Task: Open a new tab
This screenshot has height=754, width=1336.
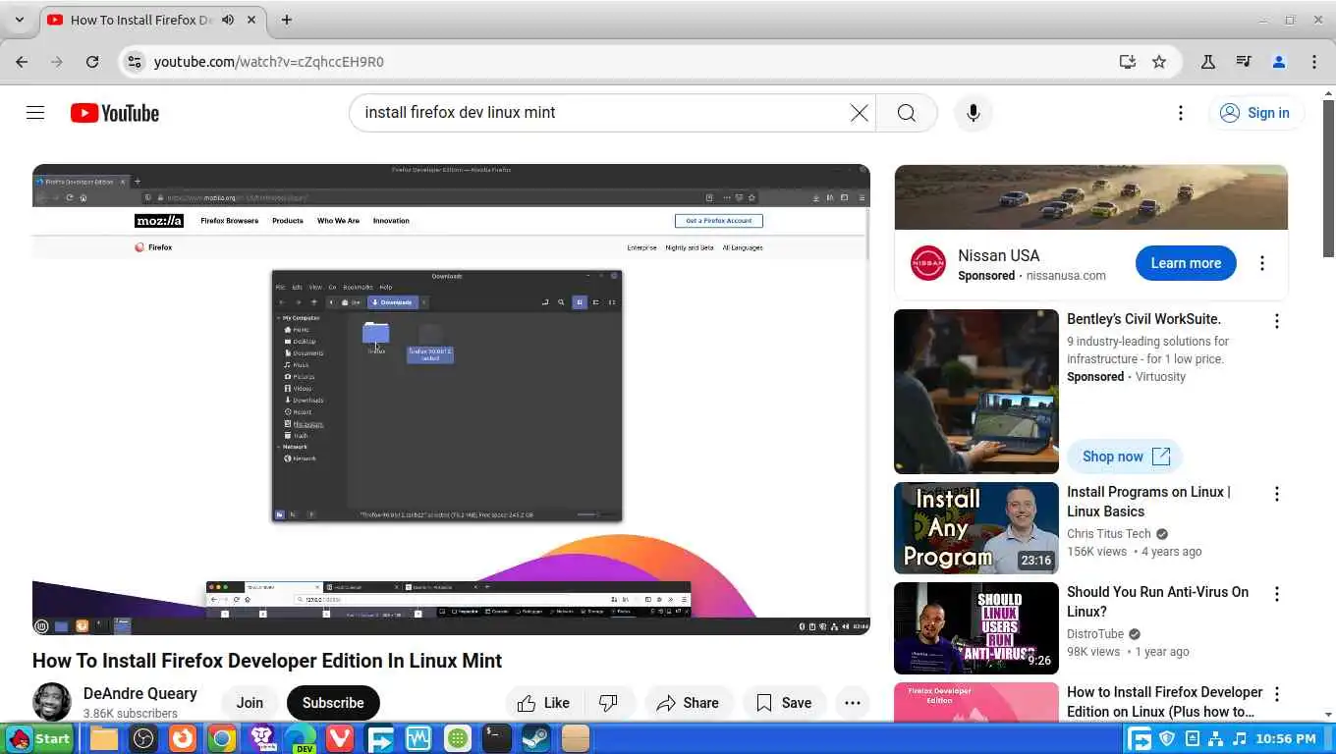Action: 287,20
